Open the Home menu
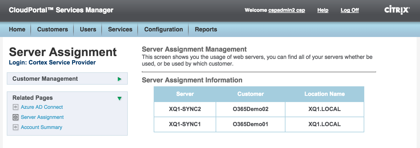The height and width of the screenshot is (148, 420). 17,29
